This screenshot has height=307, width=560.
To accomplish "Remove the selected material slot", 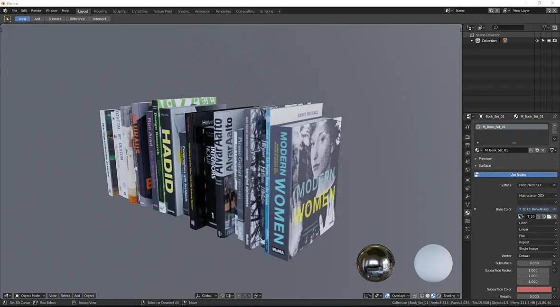I will [x=555, y=131].
